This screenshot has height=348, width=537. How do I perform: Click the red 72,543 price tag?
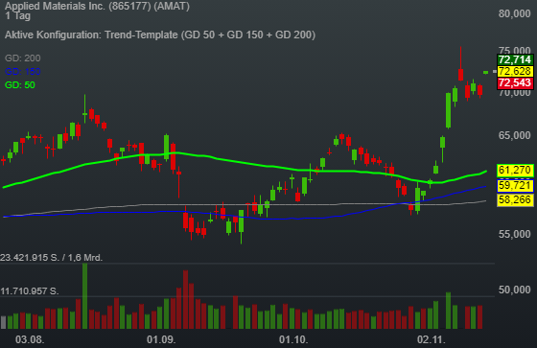point(515,82)
